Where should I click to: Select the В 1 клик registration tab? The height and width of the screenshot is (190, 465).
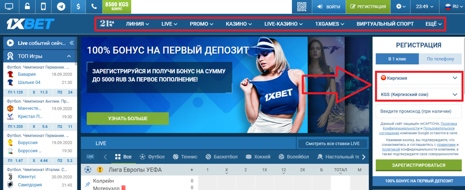click(397, 59)
